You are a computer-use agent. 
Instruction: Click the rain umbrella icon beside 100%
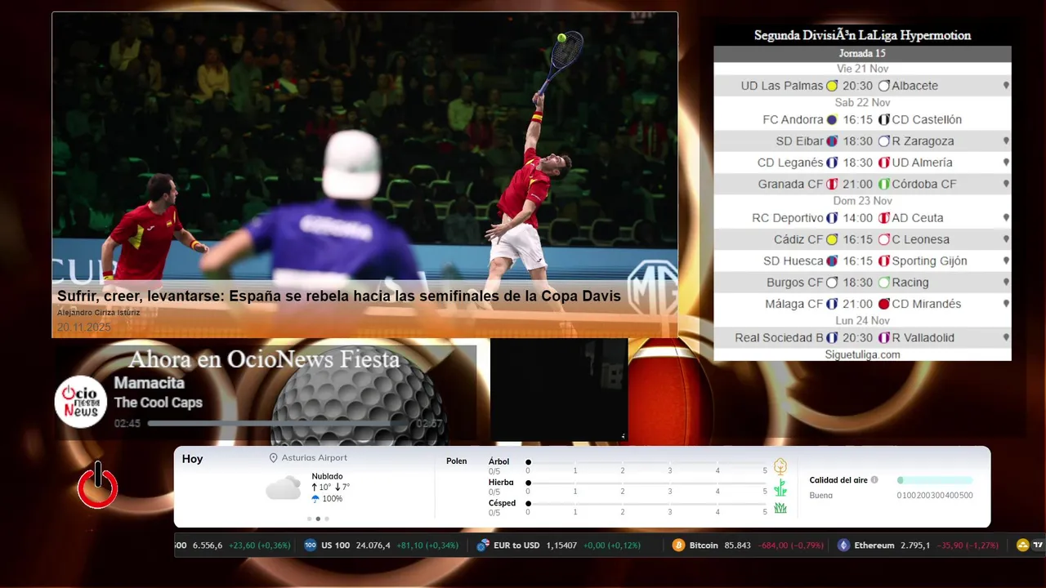pyautogui.click(x=315, y=499)
